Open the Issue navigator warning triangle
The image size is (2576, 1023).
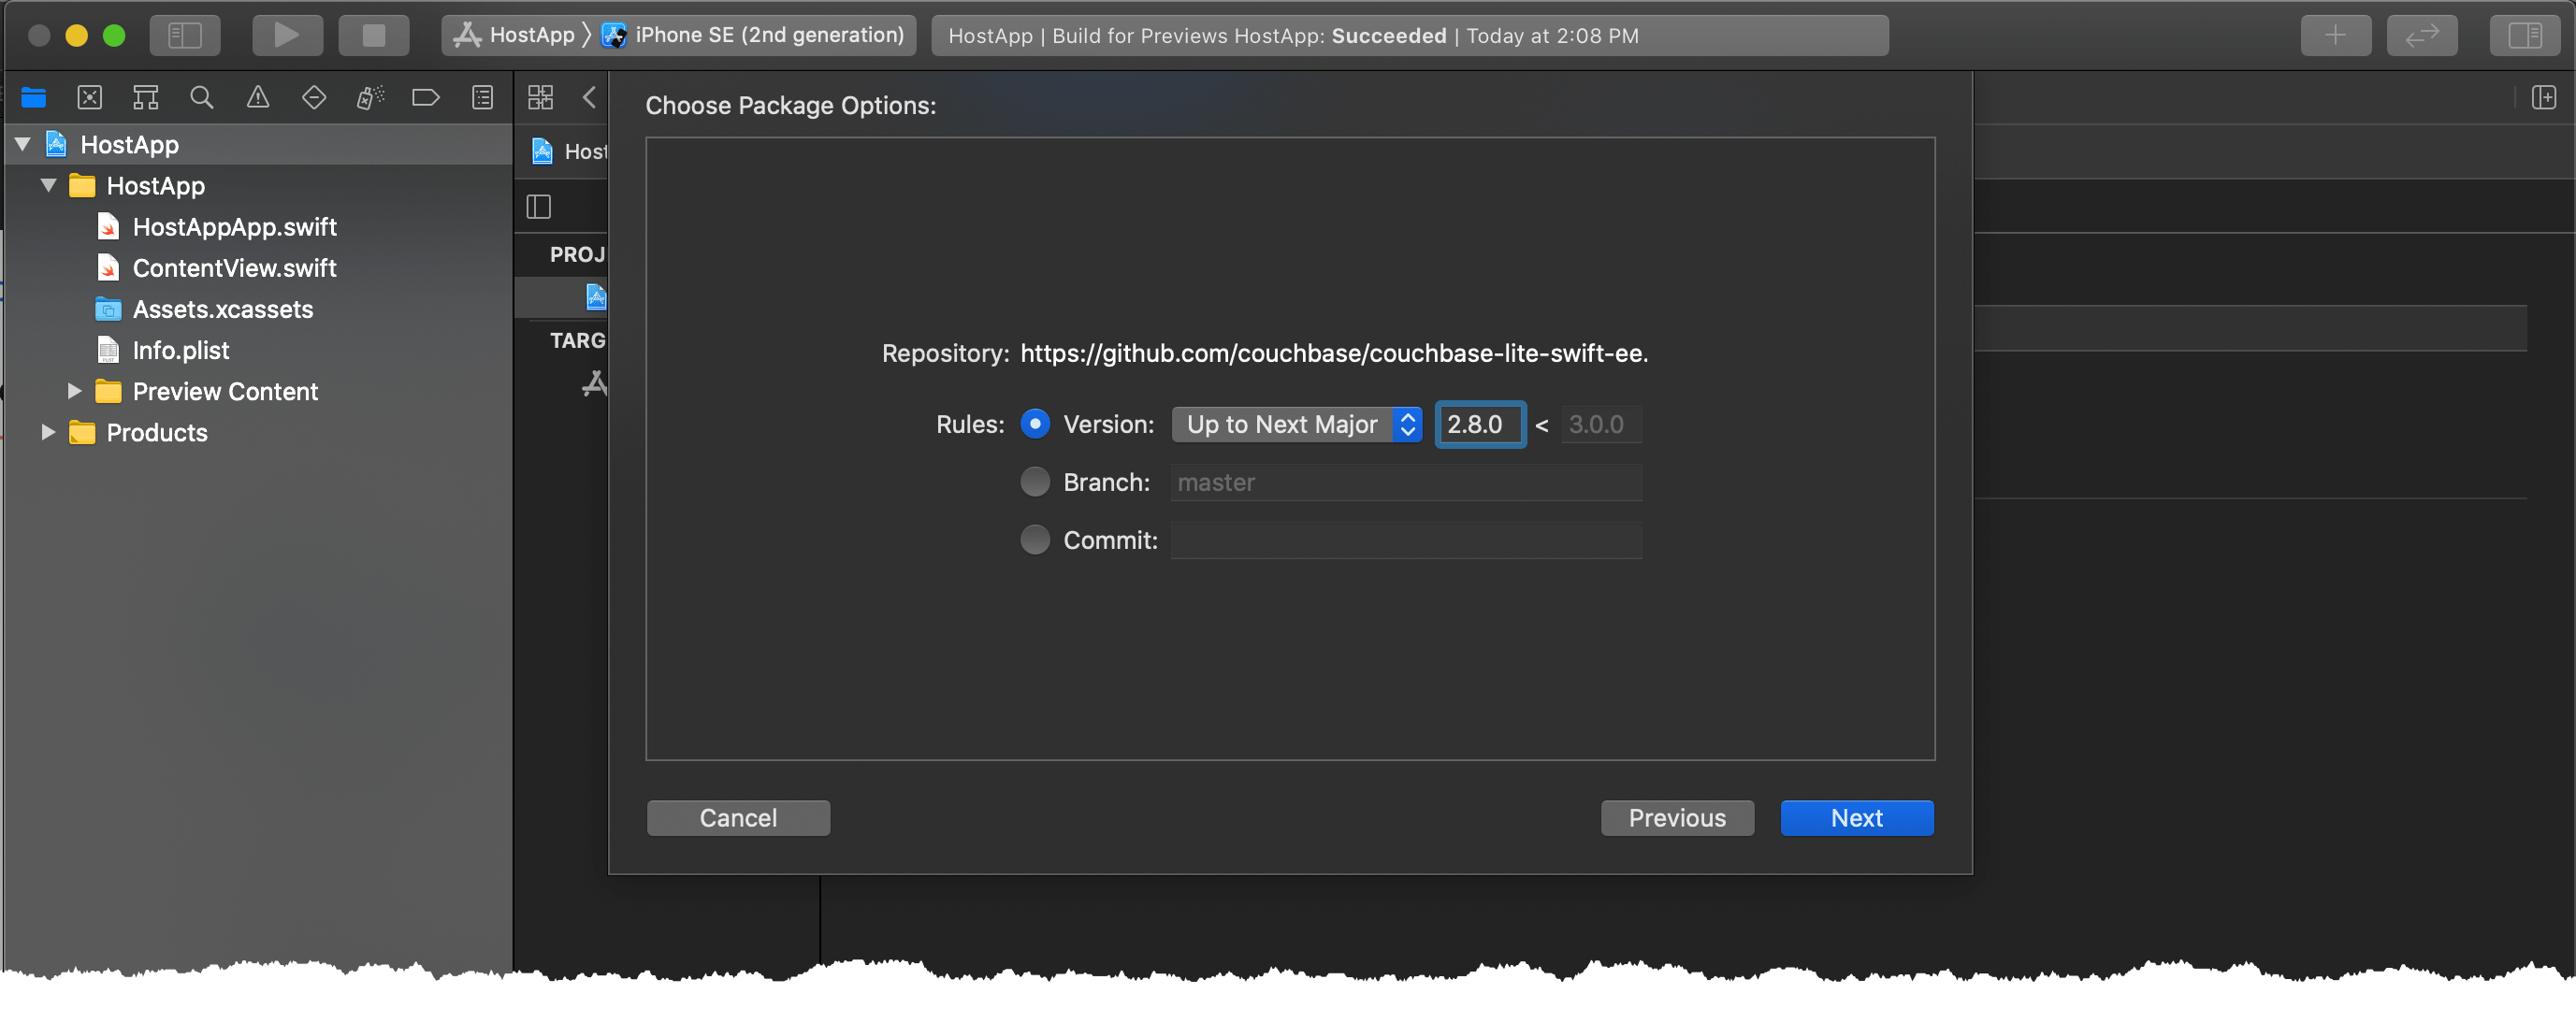click(257, 97)
